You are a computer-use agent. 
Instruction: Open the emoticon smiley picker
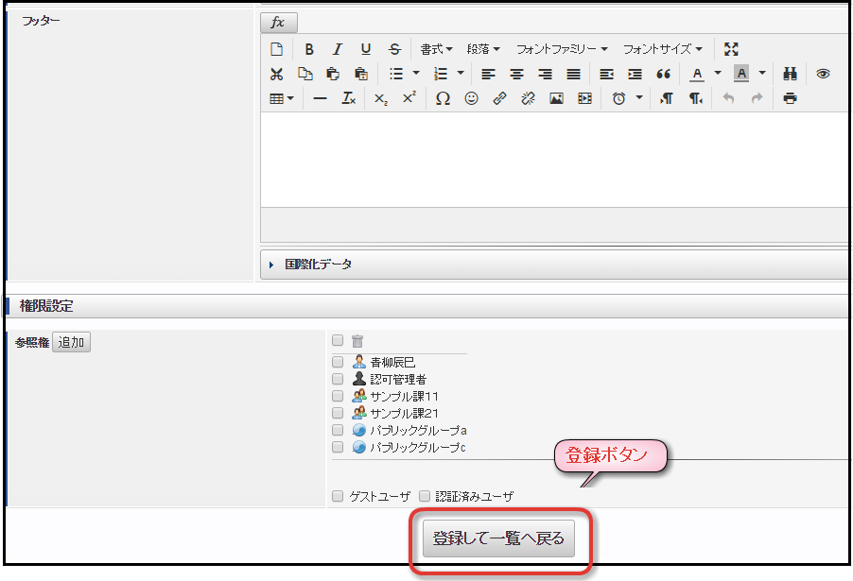coord(471,98)
